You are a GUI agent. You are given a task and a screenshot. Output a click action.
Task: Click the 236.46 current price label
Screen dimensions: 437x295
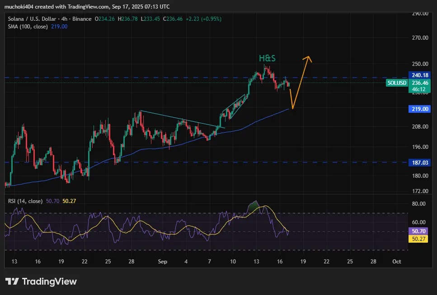[x=420, y=83]
